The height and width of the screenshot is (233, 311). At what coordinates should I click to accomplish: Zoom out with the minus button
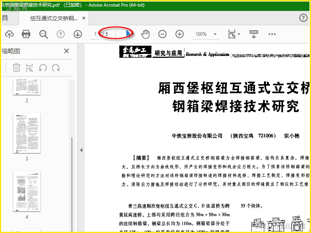(162, 34)
